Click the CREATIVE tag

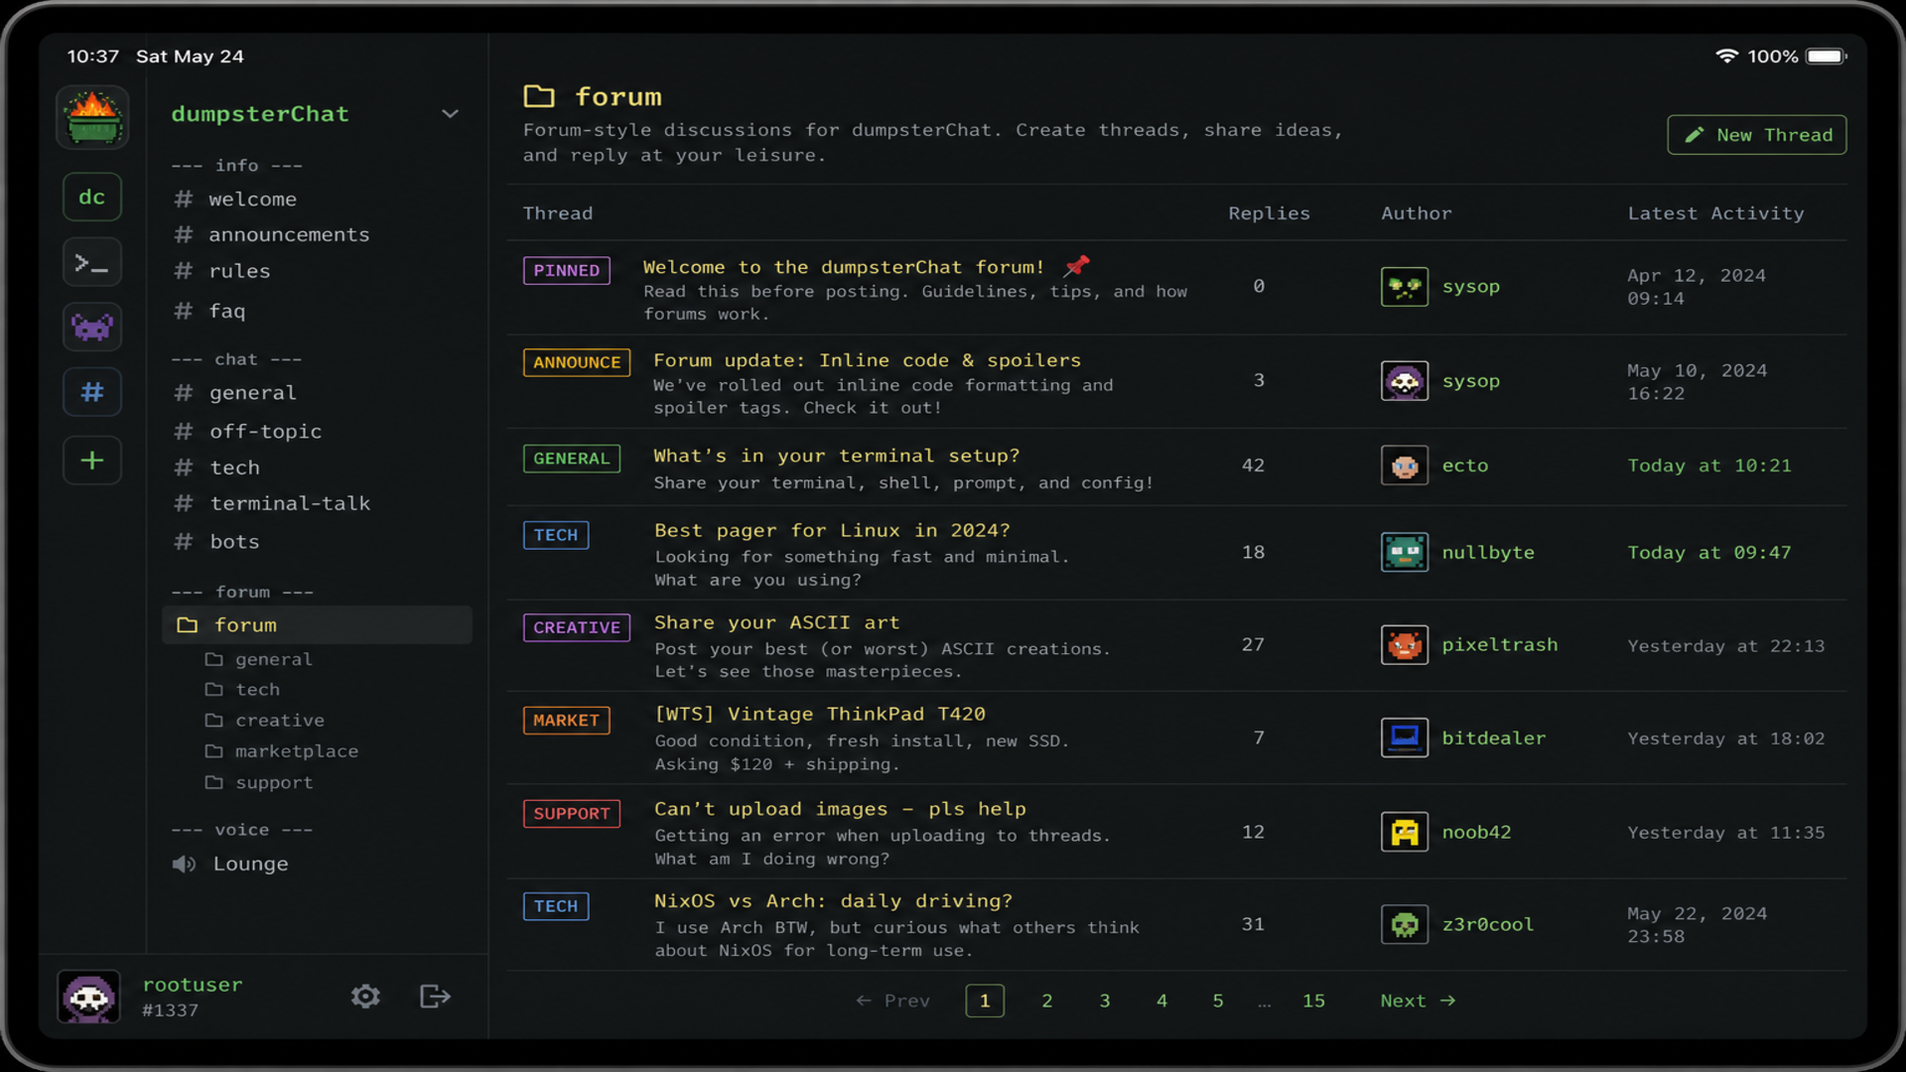[x=577, y=627]
